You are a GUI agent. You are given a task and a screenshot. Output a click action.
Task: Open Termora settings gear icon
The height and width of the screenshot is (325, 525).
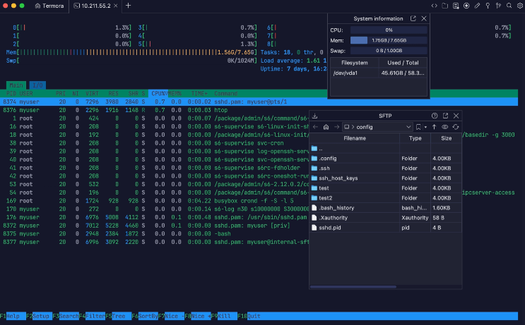520,6
